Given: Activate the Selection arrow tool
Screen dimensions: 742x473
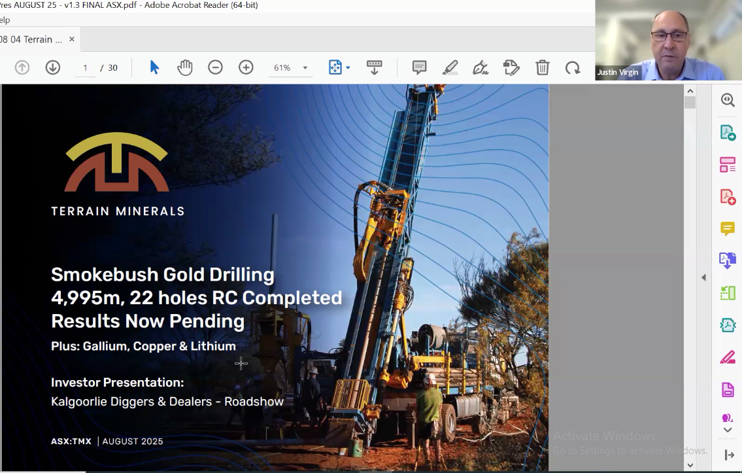Looking at the screenshot, I should (x=154, y=67).
